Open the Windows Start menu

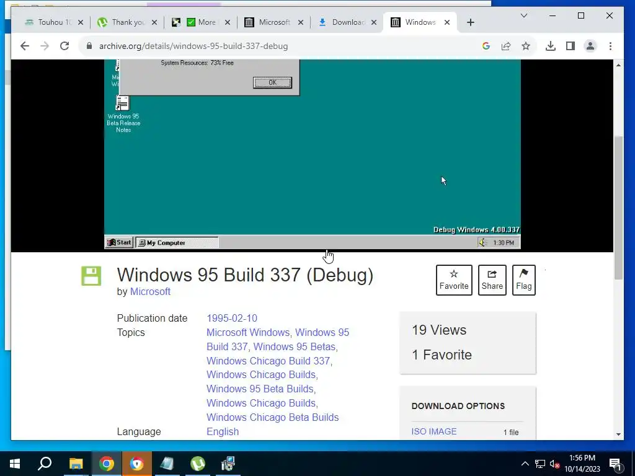tap(15, 464)
